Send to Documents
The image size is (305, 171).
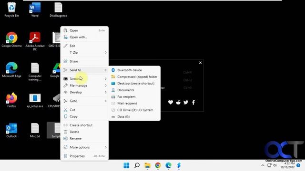click(x=134, y=90)
